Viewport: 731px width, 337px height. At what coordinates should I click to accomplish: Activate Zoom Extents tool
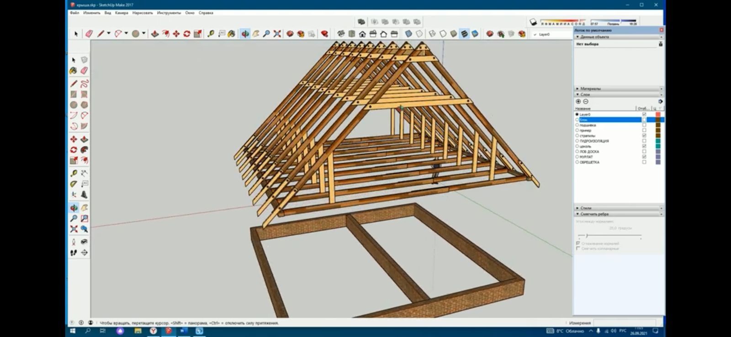(x=277, y=34)
